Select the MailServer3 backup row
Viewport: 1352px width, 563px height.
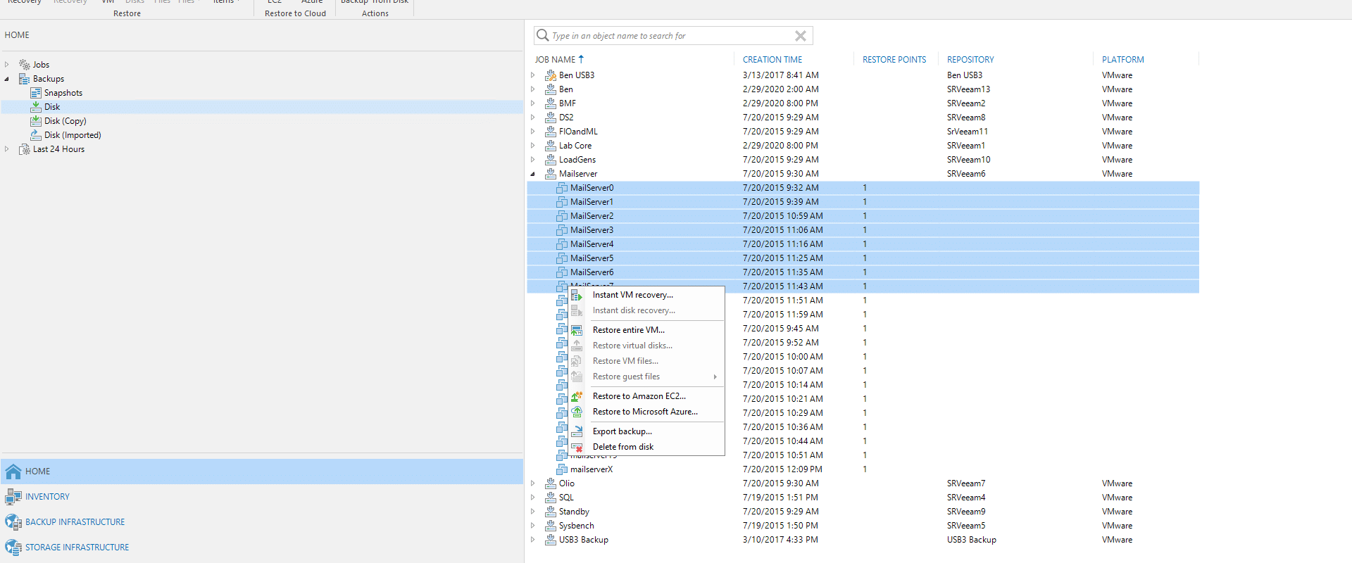863,230
